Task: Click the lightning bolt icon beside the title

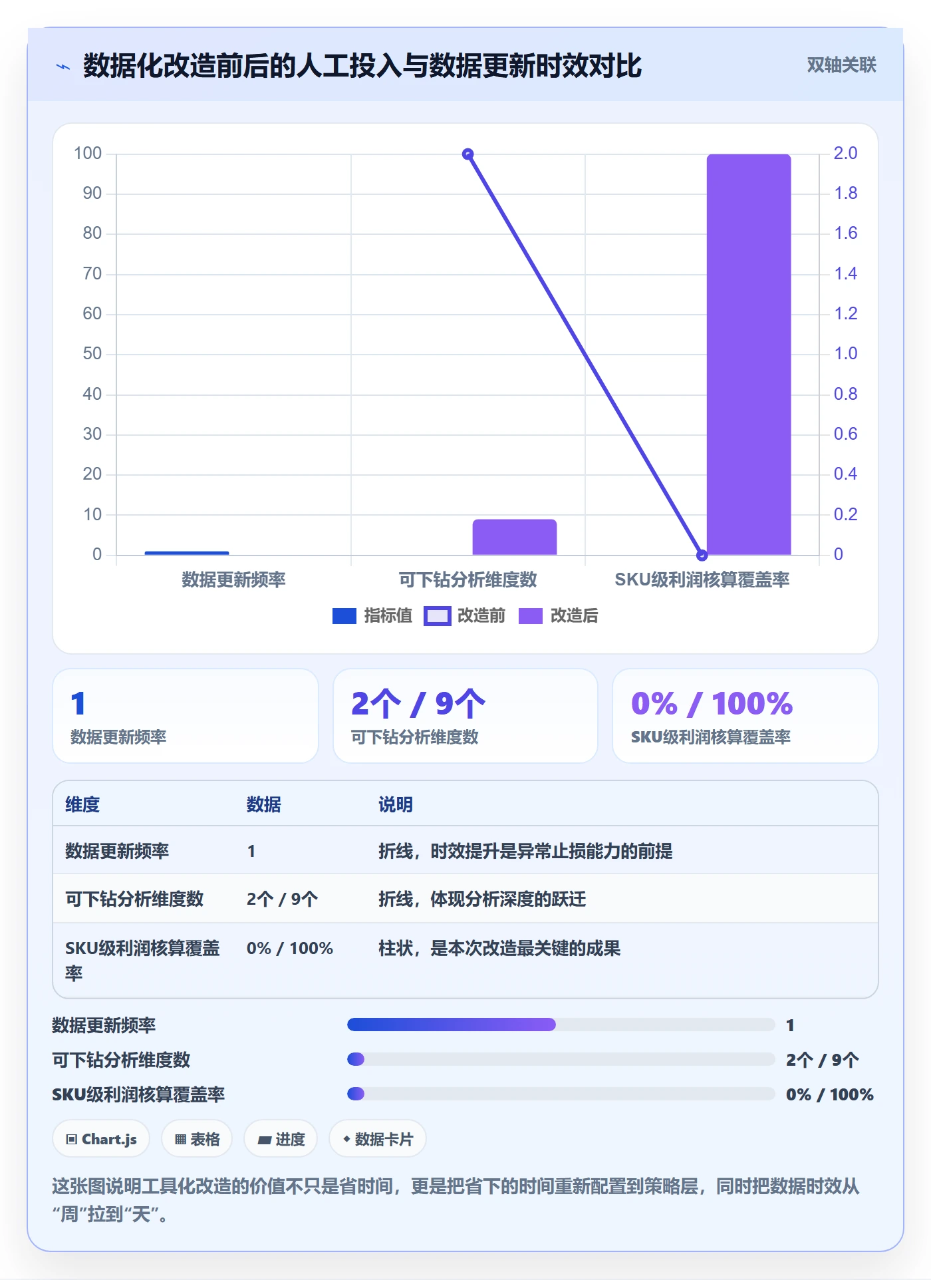Action: pyautogui.click(x=63, y=67)
